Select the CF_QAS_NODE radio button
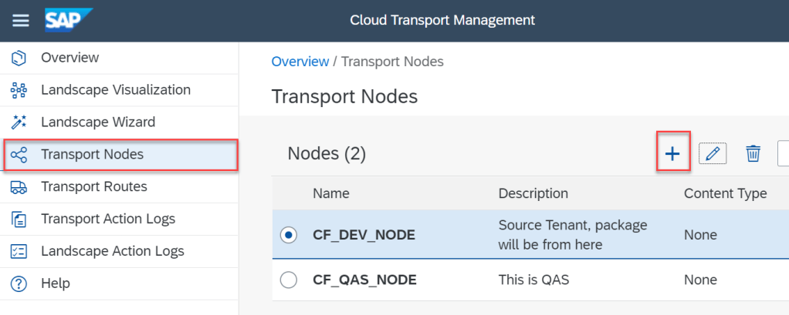789x315 pixels. tap(290, 280)
